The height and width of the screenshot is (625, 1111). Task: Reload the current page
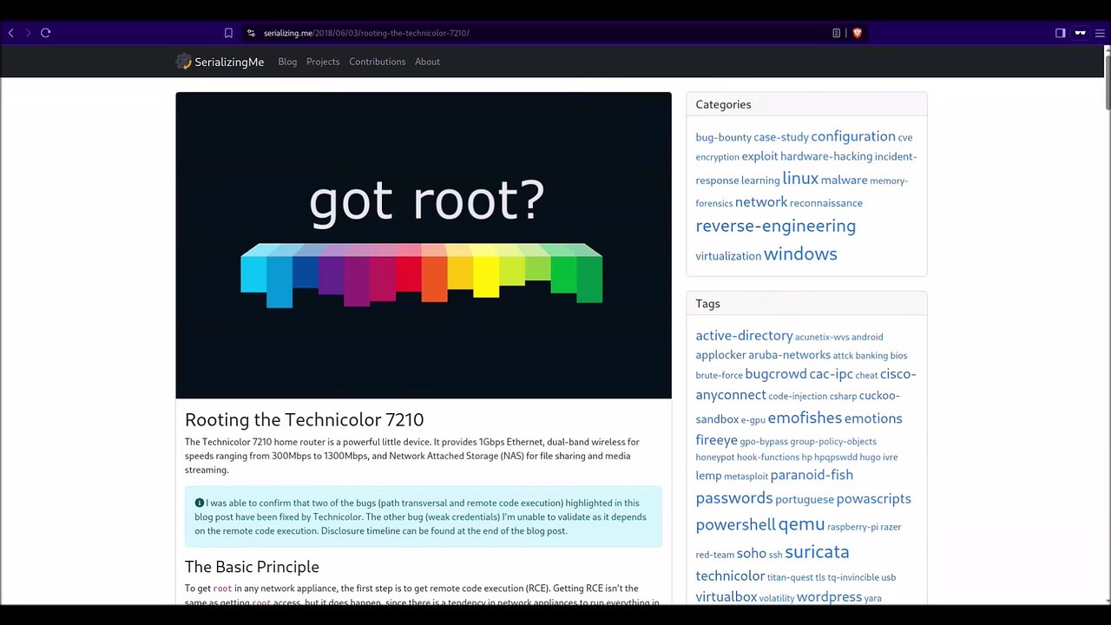tap(46, 33)
